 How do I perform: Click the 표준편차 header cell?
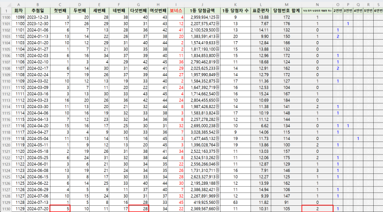point(261,11)
